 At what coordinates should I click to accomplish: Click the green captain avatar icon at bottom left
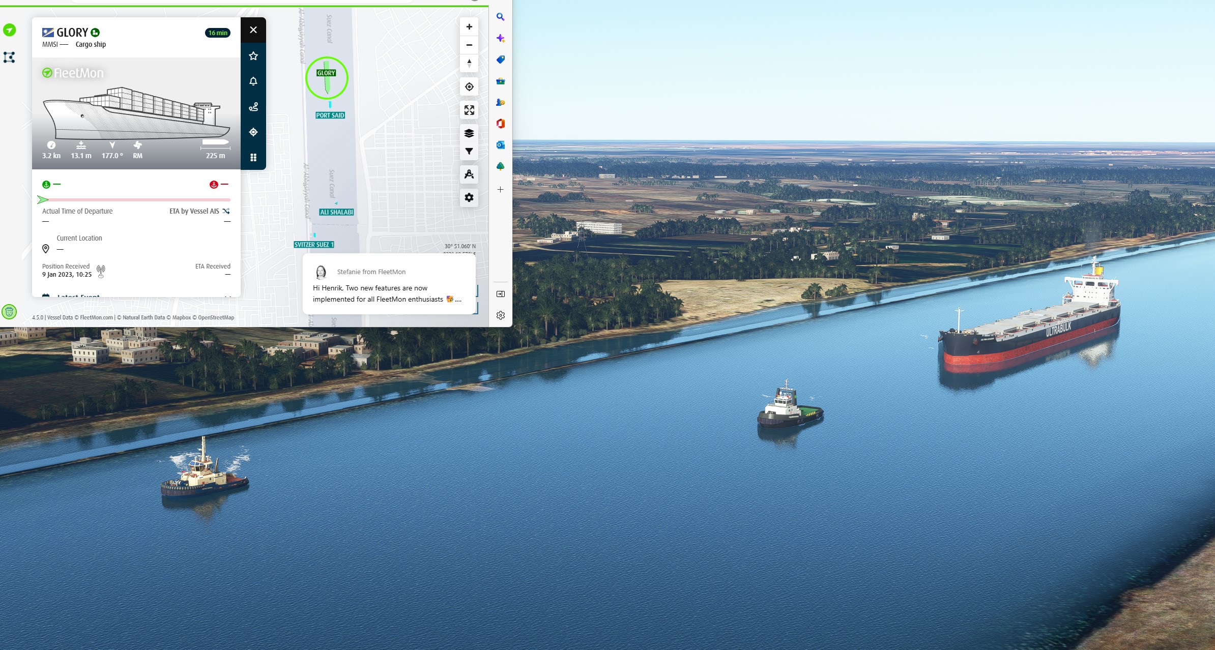pyautogui.click(x=9, y=312)
